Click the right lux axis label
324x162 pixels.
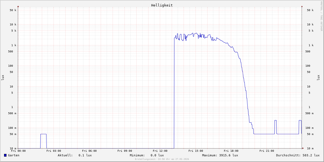coord(318,78)
